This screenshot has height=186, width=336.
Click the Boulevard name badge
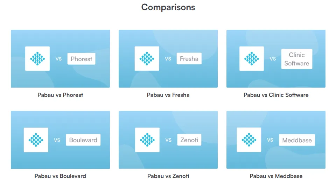pos(83,140)
